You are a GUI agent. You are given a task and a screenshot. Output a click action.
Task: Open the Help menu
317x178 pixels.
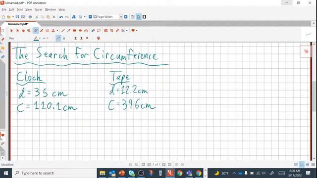coord(62,9)
